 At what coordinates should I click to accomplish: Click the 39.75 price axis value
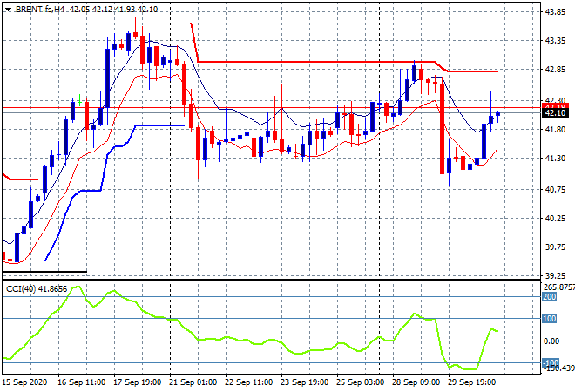[x=555, y=247]
